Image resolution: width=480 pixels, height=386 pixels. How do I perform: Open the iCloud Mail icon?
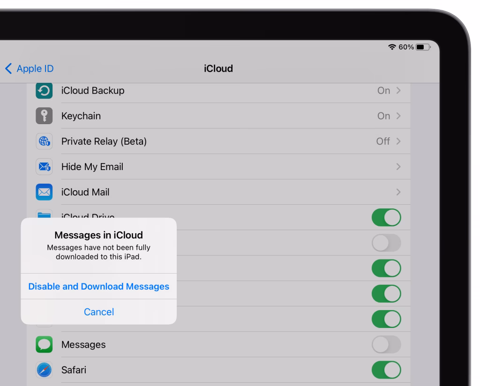click(x=44, y=192)
